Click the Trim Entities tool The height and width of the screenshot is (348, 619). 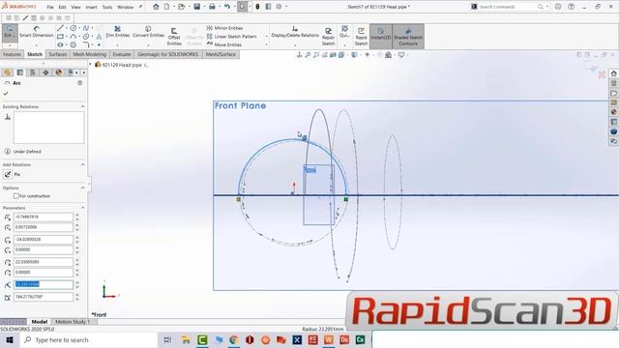pos(117,32)
